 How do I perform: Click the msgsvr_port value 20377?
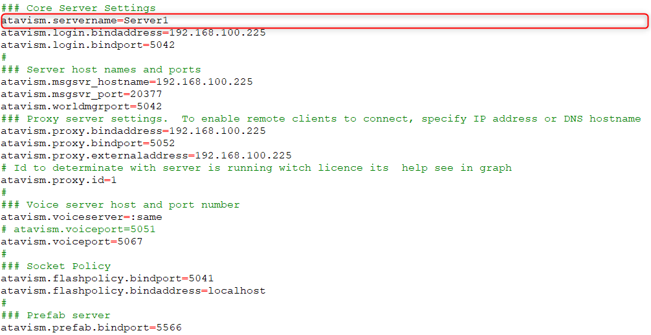(146, 94)
